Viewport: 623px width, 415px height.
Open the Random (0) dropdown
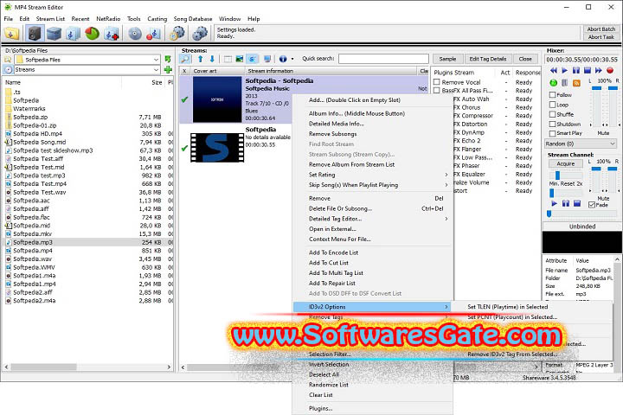tap(581, 144)
